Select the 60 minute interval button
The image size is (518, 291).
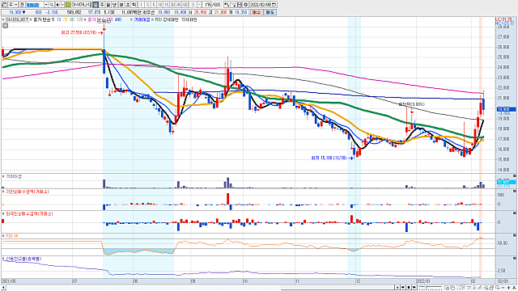[x=185, y=5]
